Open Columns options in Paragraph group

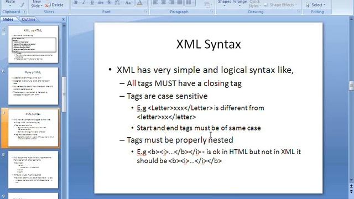(189, 2)
